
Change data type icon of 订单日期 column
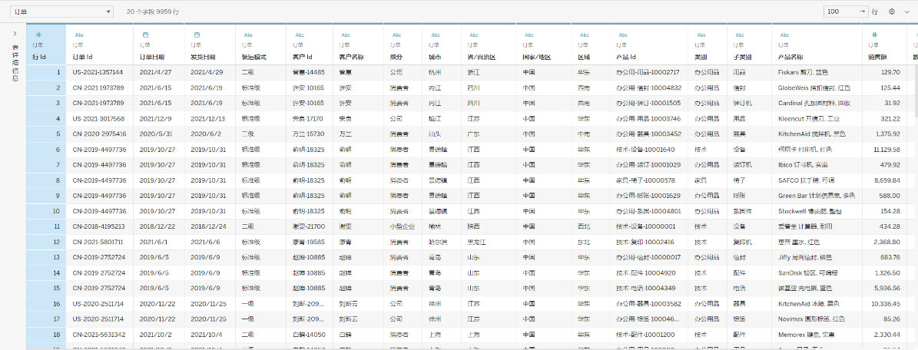click(x=146, y=35)
